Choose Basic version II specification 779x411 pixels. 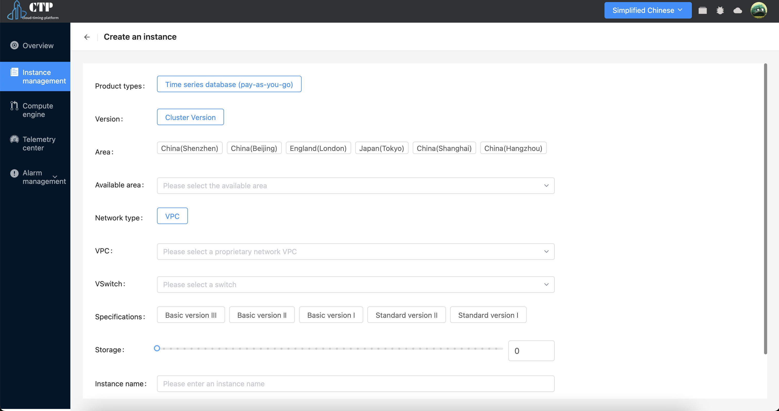click(x=262, y=315)
